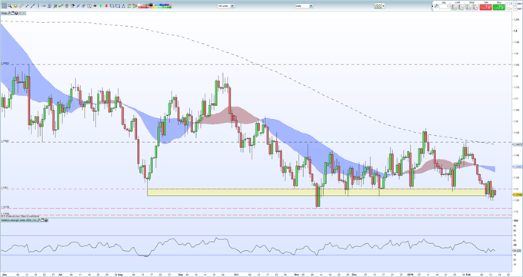
Task: Expand the chart style dropdown arrow
Action: 383,6
